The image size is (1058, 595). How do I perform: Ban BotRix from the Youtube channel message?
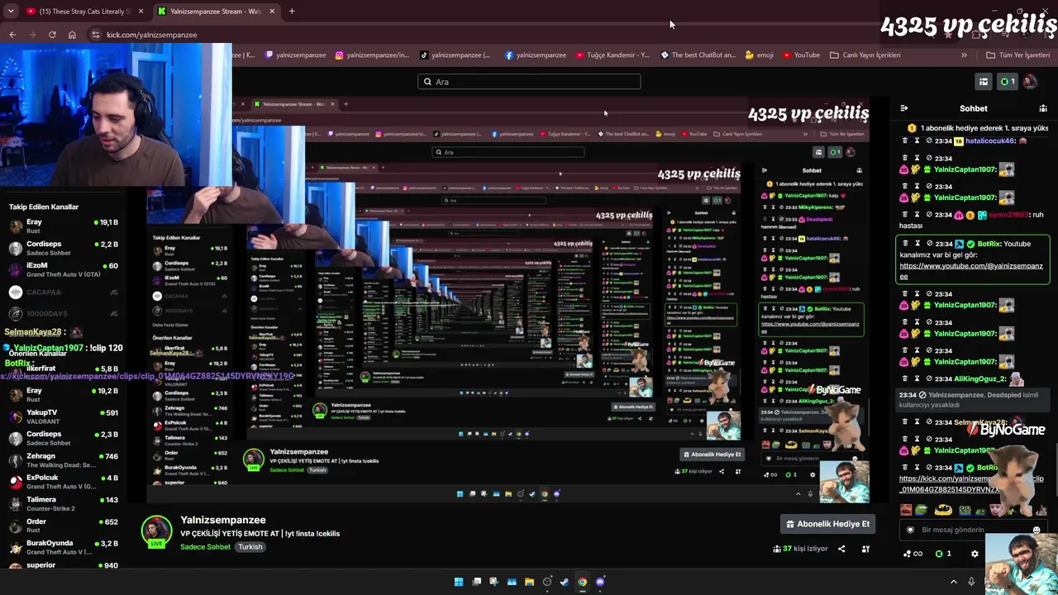pyautogui.click(x=928, y=244)
